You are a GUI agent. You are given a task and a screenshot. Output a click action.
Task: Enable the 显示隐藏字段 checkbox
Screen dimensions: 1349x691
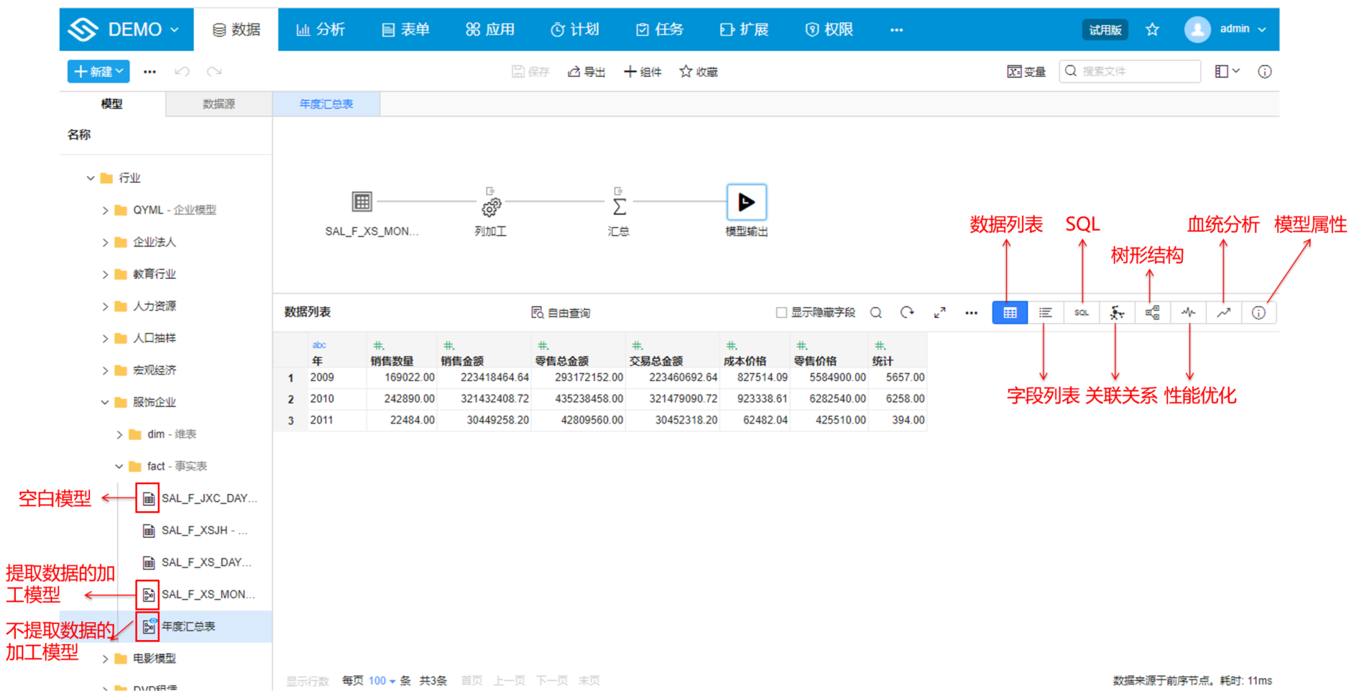click(780, 312)
